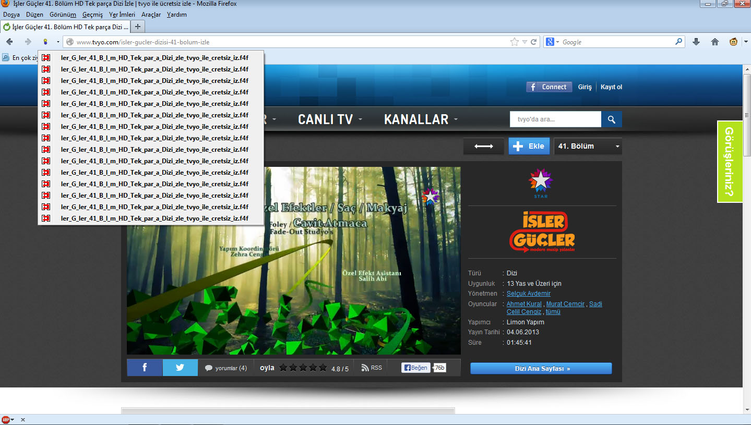
Task: Click the Ekle add button
Action: coord(529,147)
